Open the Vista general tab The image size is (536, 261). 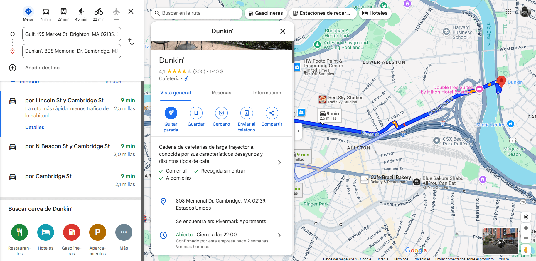[x=176, y=93]
